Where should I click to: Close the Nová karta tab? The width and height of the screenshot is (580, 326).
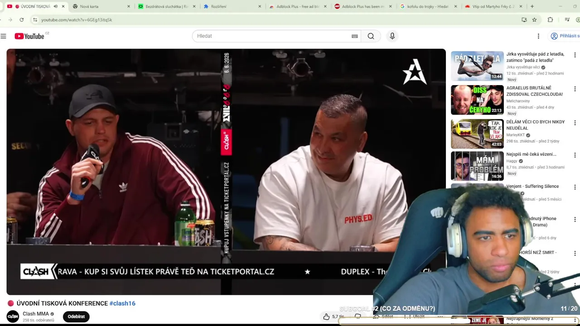pyautogui.click(x=129, y=6)
